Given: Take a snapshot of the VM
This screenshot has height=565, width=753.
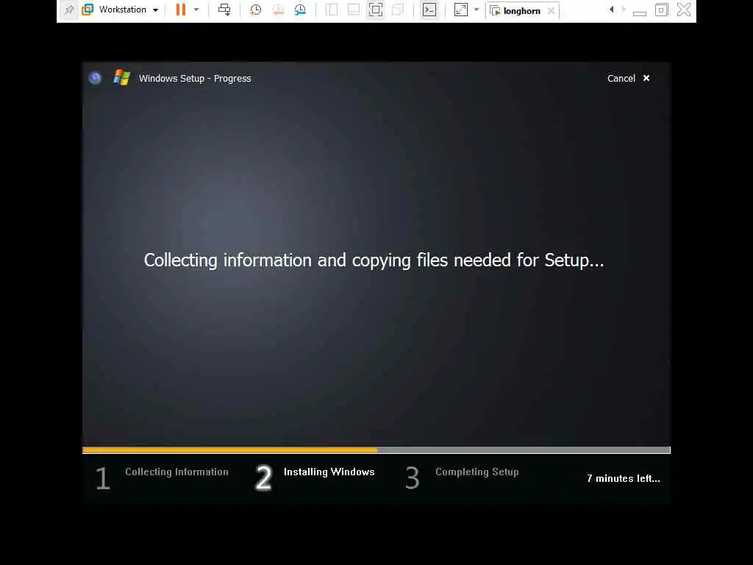Looking at the screenshot, I should (255, 10).
